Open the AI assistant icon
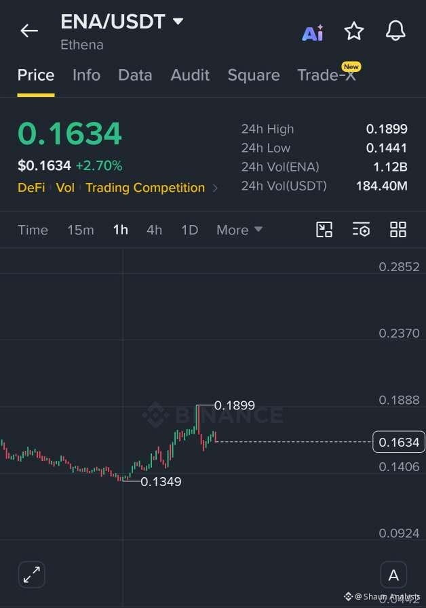The height and width of the screenshot is (608, 426). pos(313,33)
